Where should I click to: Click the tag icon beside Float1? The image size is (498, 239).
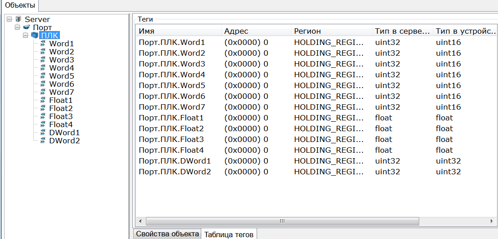coord(43,100)
